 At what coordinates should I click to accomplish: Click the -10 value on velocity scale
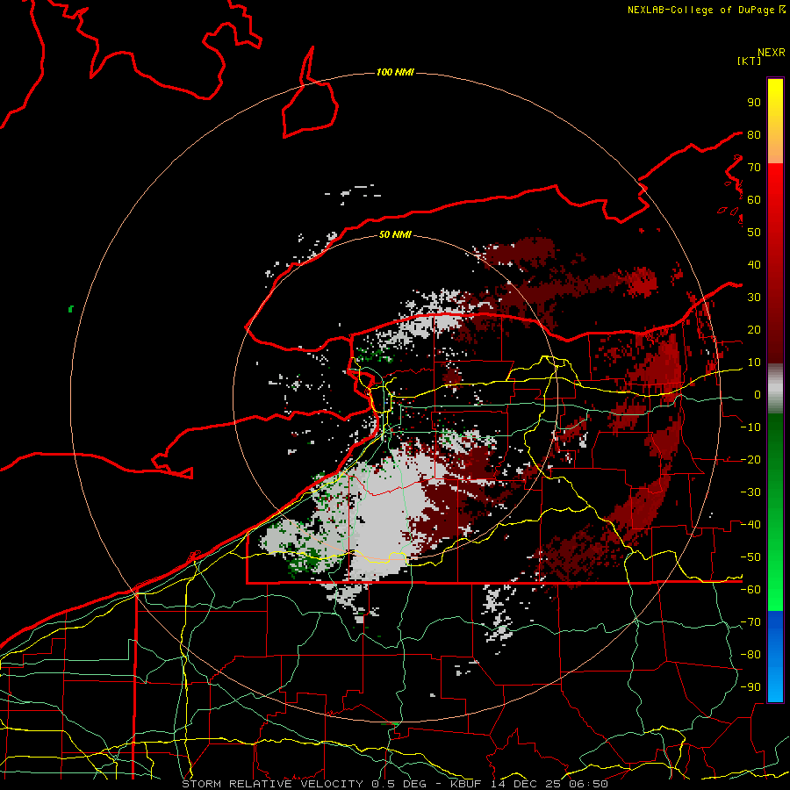(750, 427)
